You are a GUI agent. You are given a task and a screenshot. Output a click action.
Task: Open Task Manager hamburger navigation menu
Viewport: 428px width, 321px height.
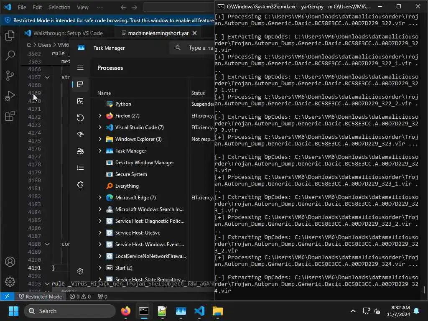click(80, 67)
